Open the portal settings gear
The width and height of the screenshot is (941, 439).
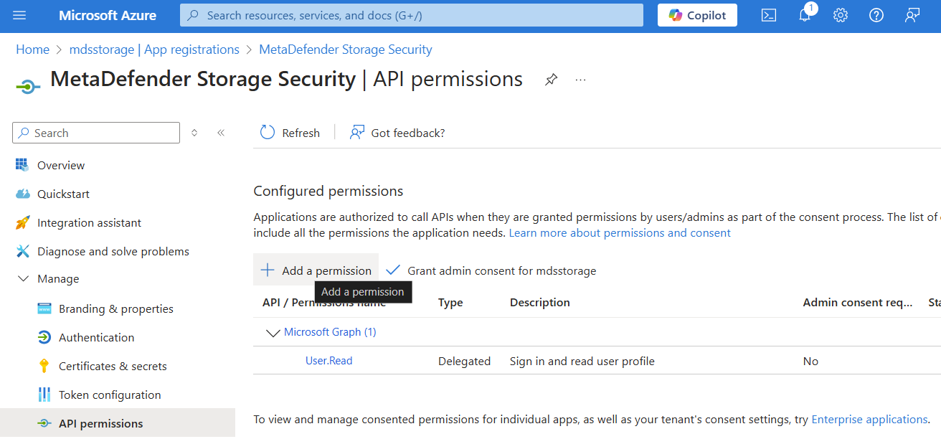(x=841, y=15)
